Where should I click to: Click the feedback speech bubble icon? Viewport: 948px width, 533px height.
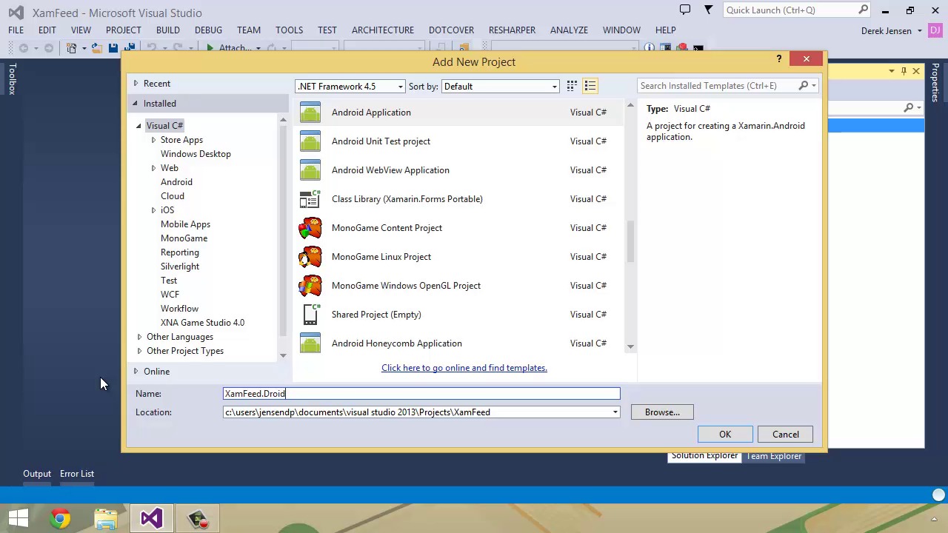[685, 10]
